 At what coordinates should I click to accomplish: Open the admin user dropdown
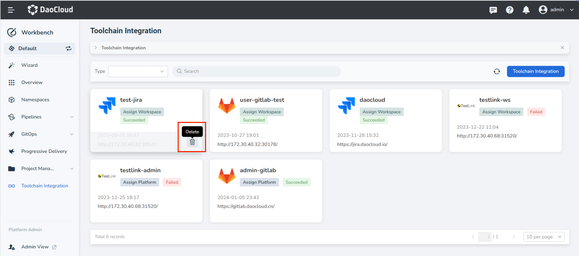coord(556,10)
